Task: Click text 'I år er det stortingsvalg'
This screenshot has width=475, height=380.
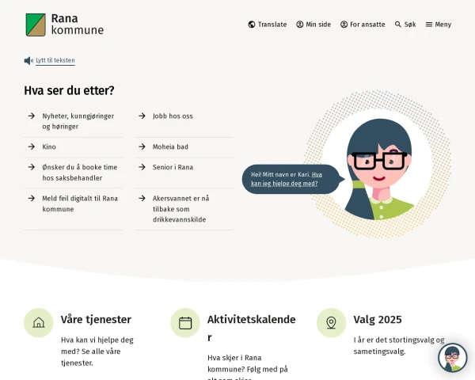Action: click(x=395, y=340)
